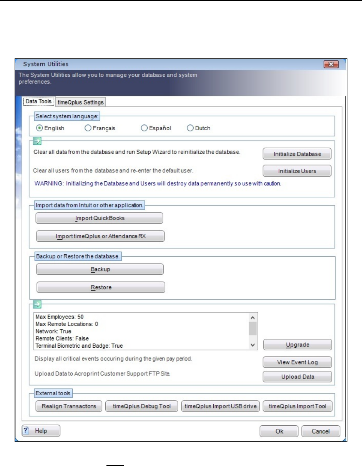
Task: Click Upload Data button
Action: [x=297, y=377]
